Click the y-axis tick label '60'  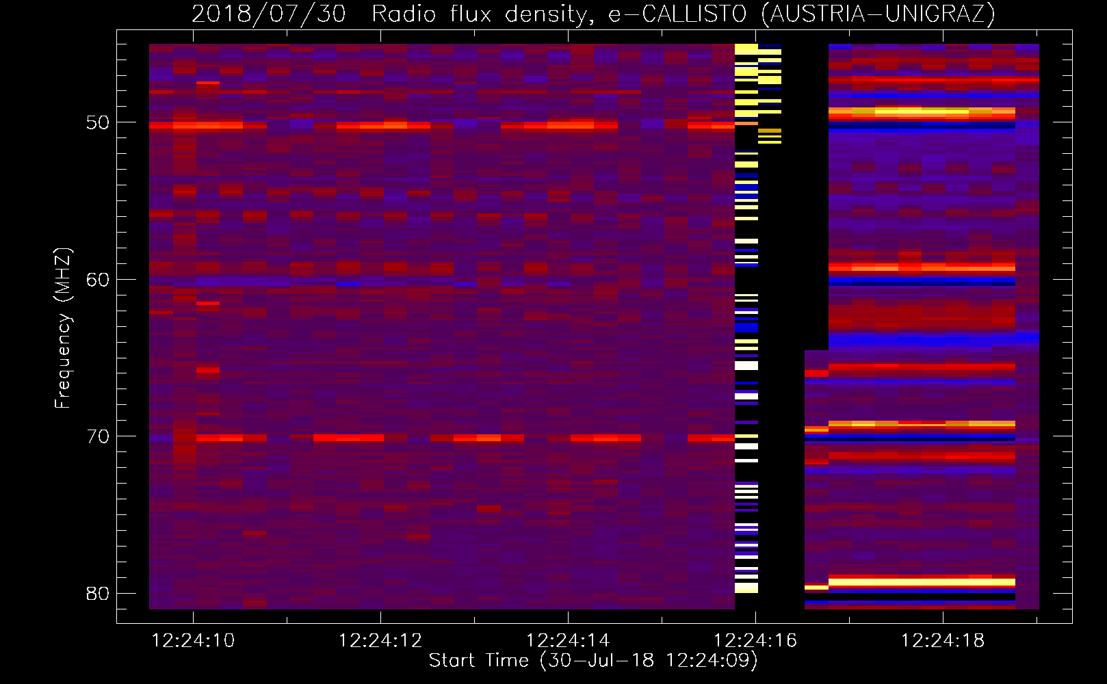click(x=98, y=280)
